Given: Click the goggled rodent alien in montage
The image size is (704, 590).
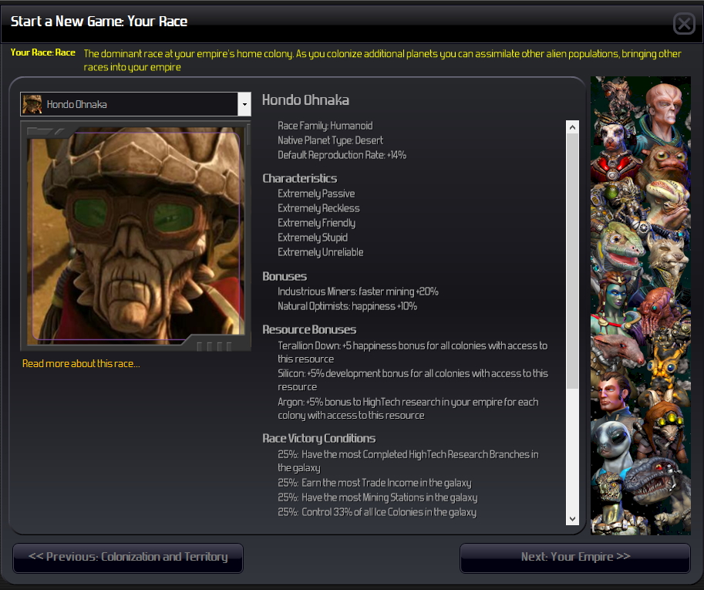Looking at the screenshot, I should point(667,429).
